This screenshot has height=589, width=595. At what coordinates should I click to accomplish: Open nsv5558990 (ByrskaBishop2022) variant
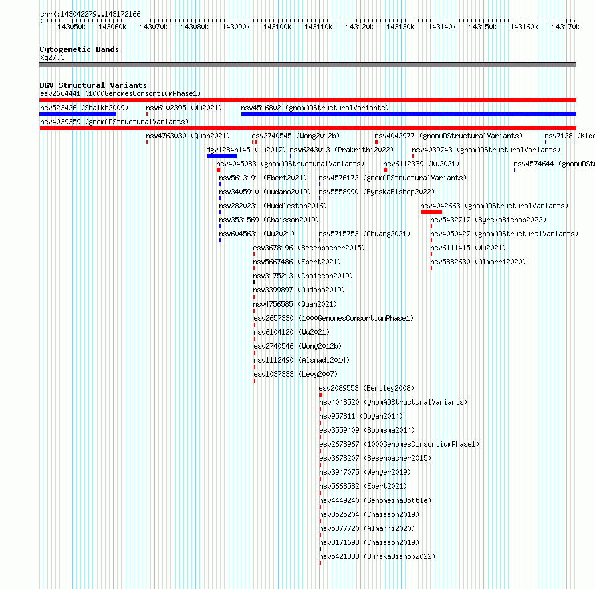(376, 192)
